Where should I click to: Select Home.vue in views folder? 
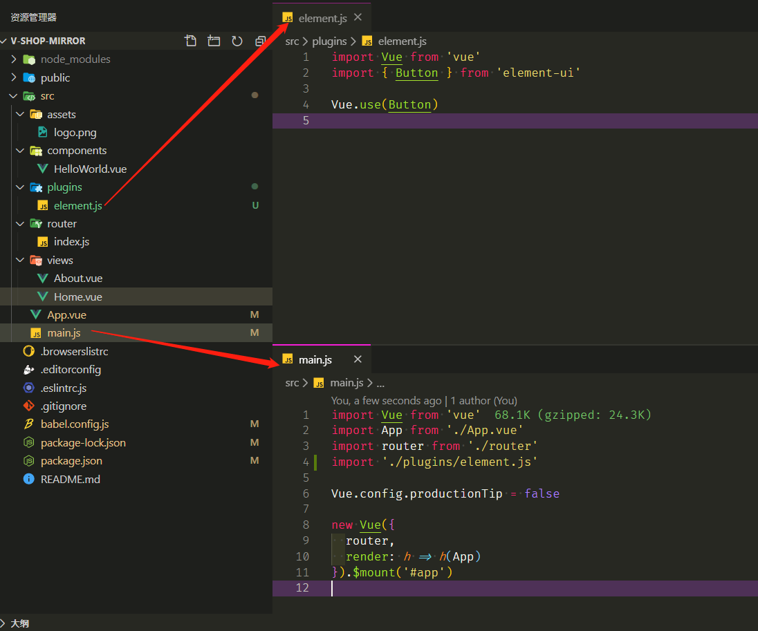coord(78,296)
